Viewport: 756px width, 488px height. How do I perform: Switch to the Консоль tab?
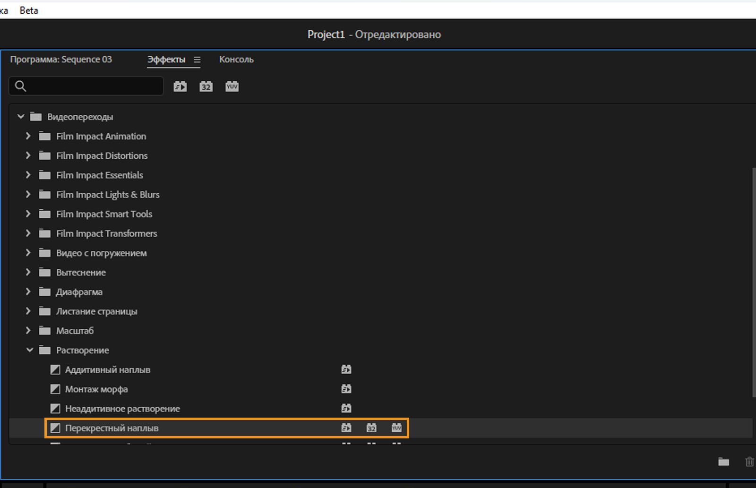tap(236, 60)
